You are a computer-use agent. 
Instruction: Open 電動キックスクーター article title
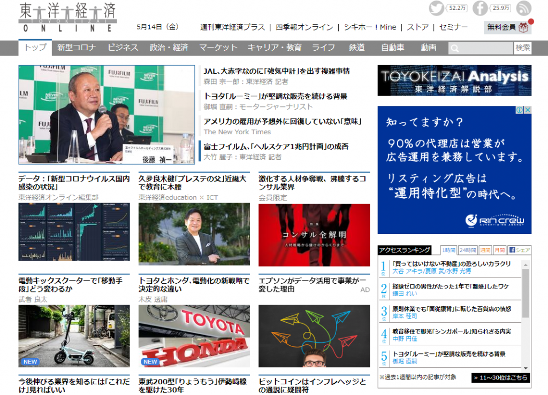(x=71, y=285)
